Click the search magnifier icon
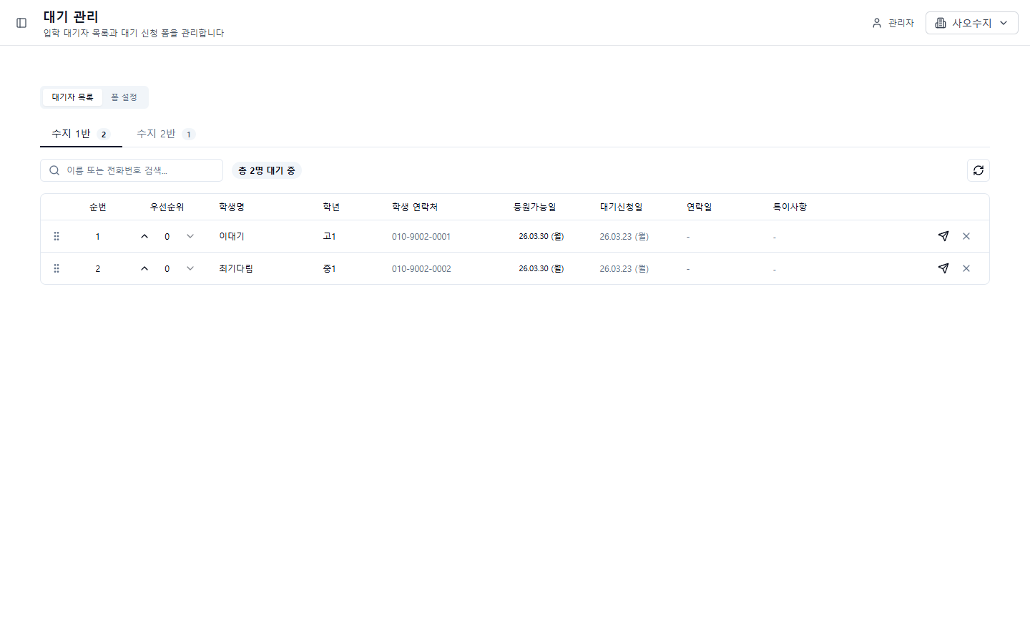Screen dimensions: 1030x644 [54, 170]
